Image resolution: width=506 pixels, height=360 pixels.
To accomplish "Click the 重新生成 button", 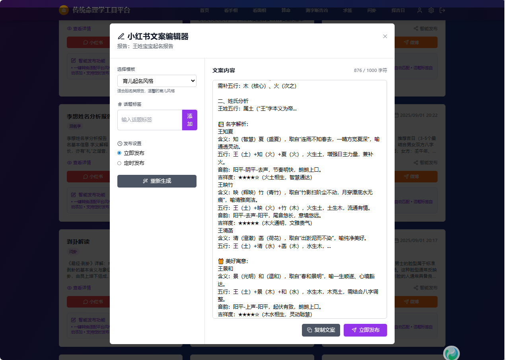I will coord(157,181).
